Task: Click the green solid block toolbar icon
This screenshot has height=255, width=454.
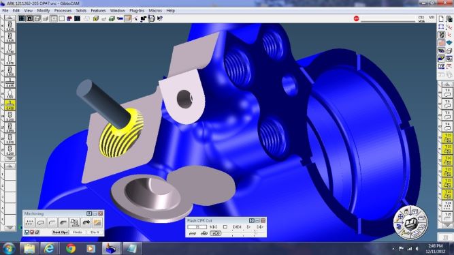Action: tap(112, 18)
